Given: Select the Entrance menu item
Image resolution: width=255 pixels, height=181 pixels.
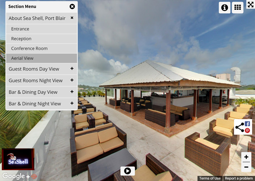Looking at the screenshot, I should [42, 29].
